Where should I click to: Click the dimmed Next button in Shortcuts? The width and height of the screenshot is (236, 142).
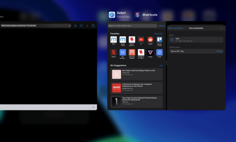pos(221,28)
